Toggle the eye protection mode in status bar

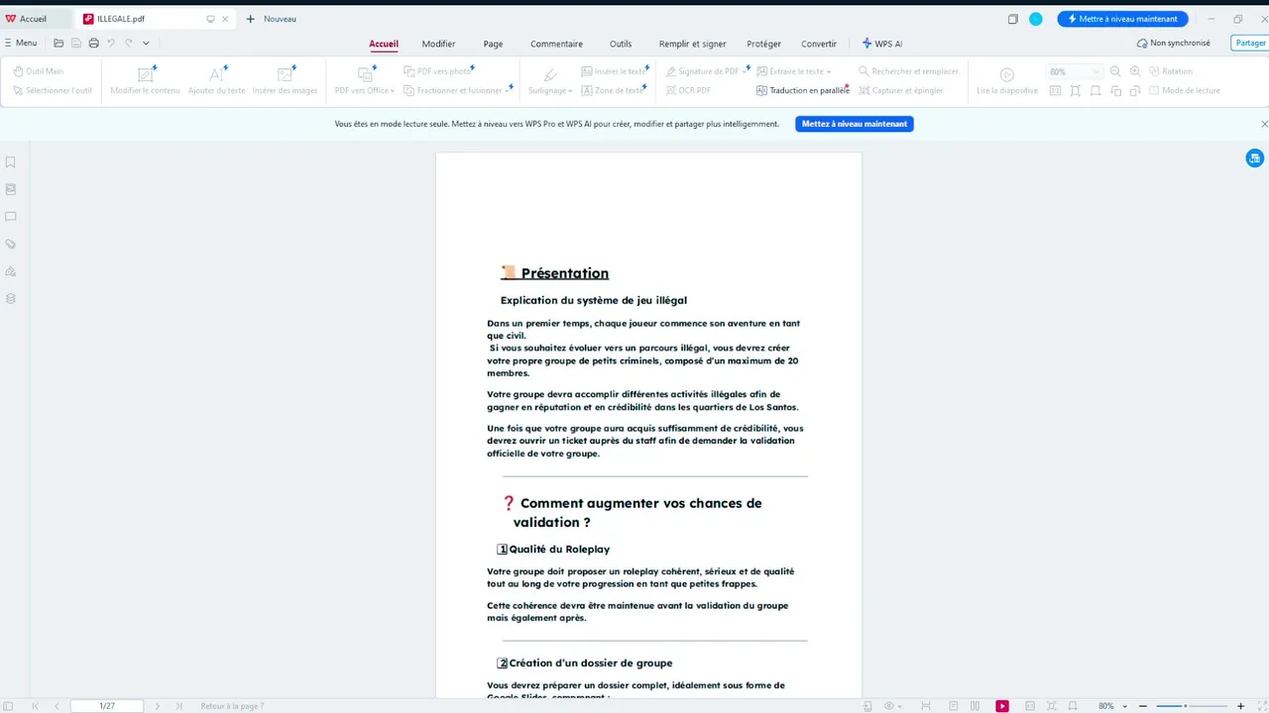coord(889,706)
